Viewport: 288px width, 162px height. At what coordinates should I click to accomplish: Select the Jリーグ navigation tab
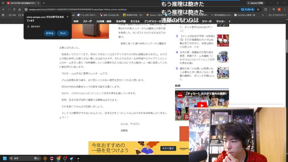(87, 21)
